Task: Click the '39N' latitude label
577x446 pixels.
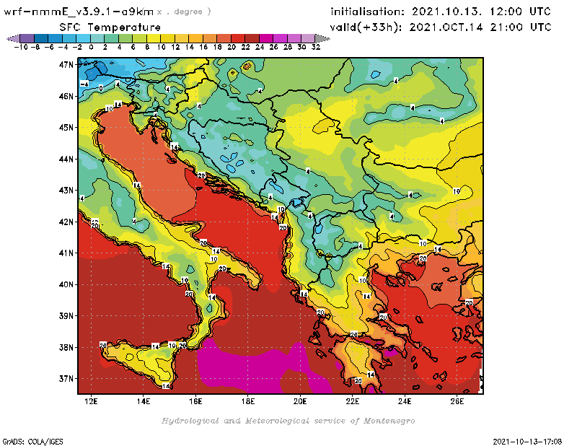Action: point(66,315)
